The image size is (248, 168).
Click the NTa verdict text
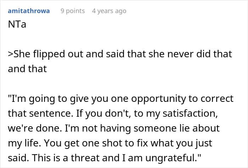click(x=17, y=24)
